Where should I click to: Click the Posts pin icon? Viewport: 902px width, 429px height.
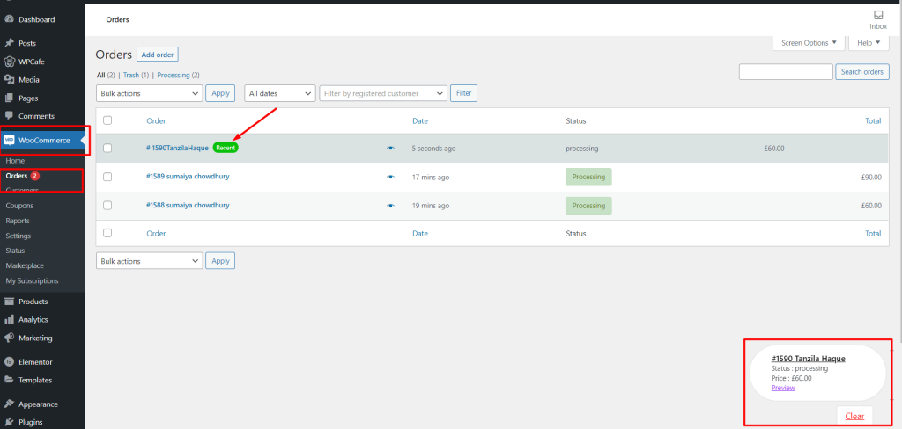[x=9, y=43]
